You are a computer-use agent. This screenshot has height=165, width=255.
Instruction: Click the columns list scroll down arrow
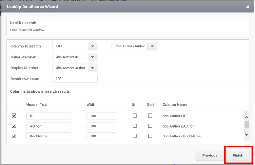tap(246, 134)
